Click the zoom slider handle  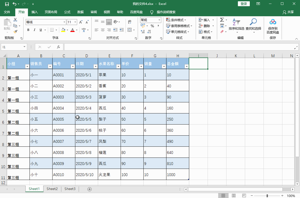click(267, 196)
